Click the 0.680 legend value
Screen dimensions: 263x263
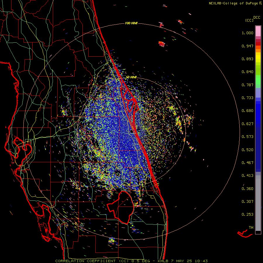point(248,111)
